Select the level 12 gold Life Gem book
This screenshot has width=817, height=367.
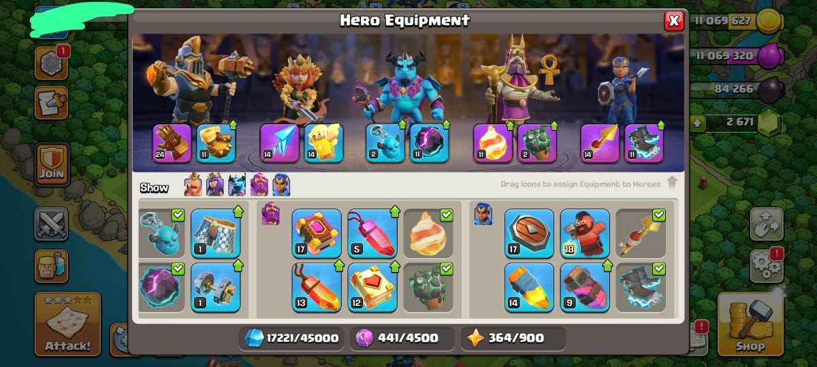tap(372, 287)
